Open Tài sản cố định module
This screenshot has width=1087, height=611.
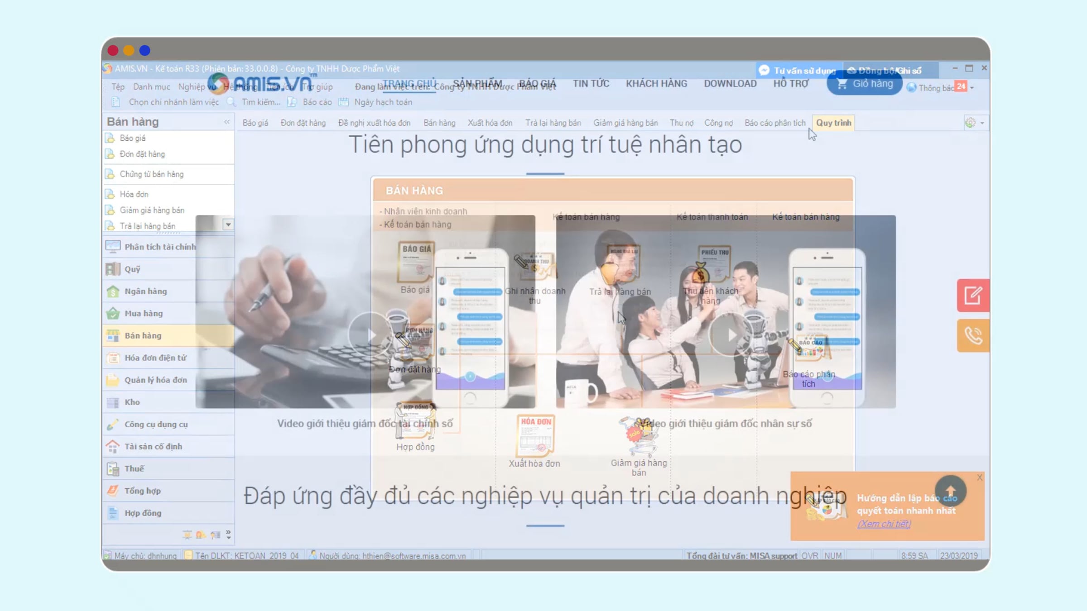[x=168, y=446]
